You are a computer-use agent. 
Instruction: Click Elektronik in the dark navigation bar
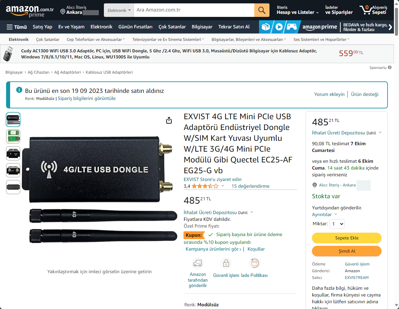[101, 27]
